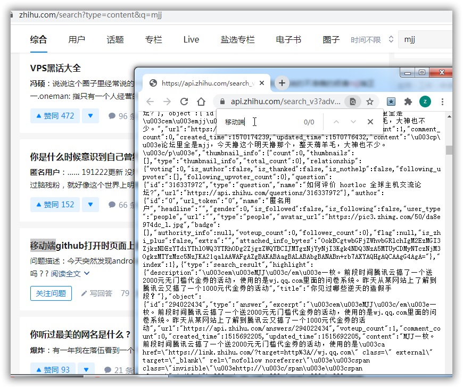Select the 话题 tab on Zhihu

point(115,40)
